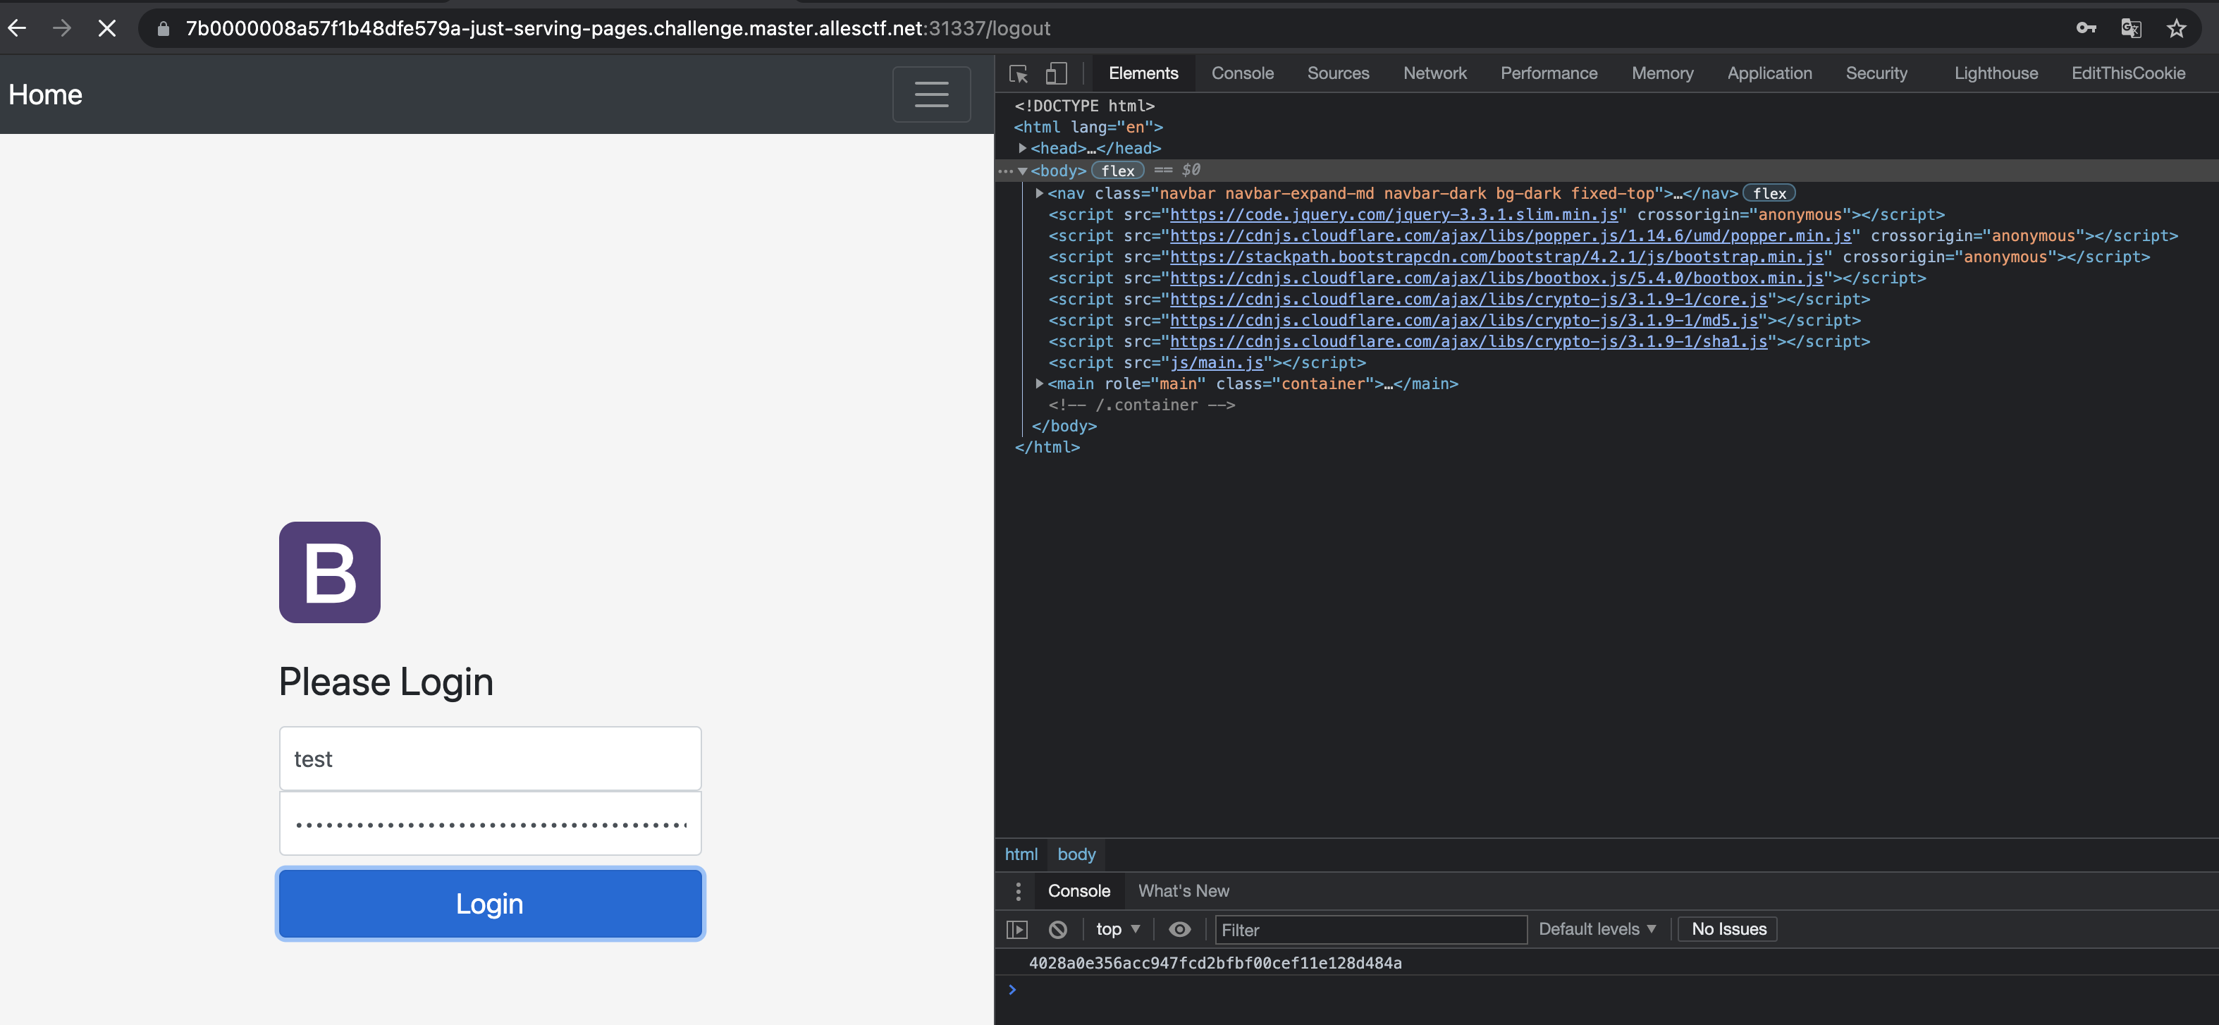Click the Home navbar link
The image size is (2219, 1025).
coord(46,94)
